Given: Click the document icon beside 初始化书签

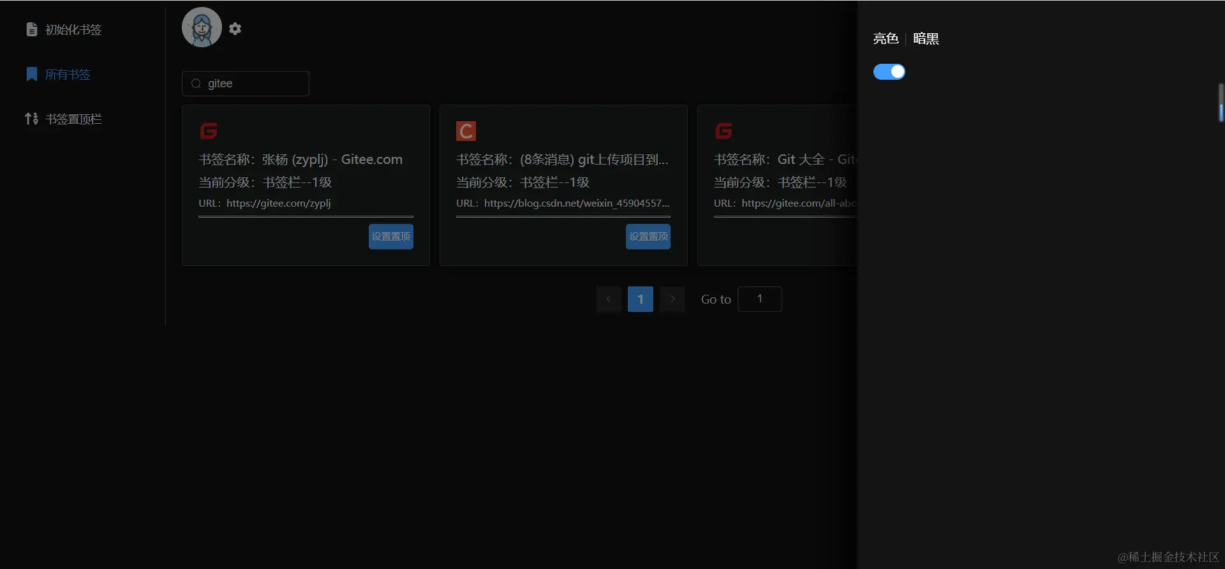Looking at the screenshot, I should tap(31, 29).
